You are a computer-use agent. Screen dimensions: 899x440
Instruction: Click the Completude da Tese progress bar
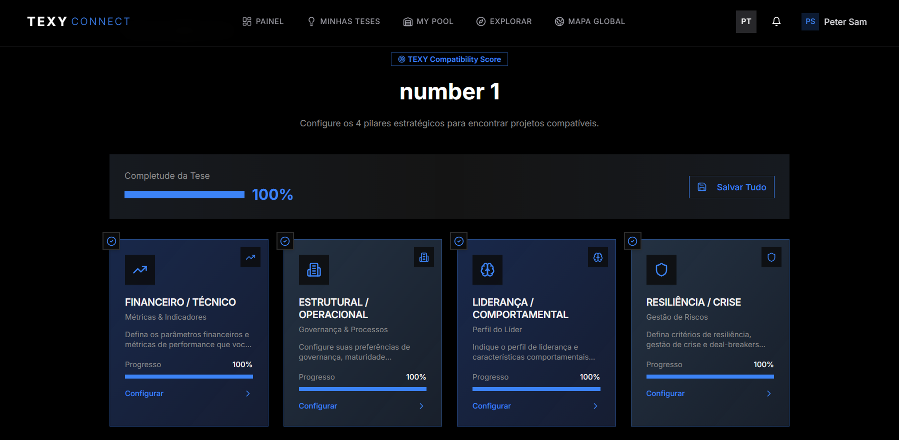(184, 195)
